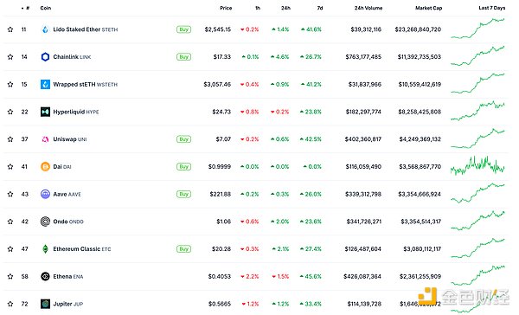Click the Buy button for Aave

[x=183, y=194]
